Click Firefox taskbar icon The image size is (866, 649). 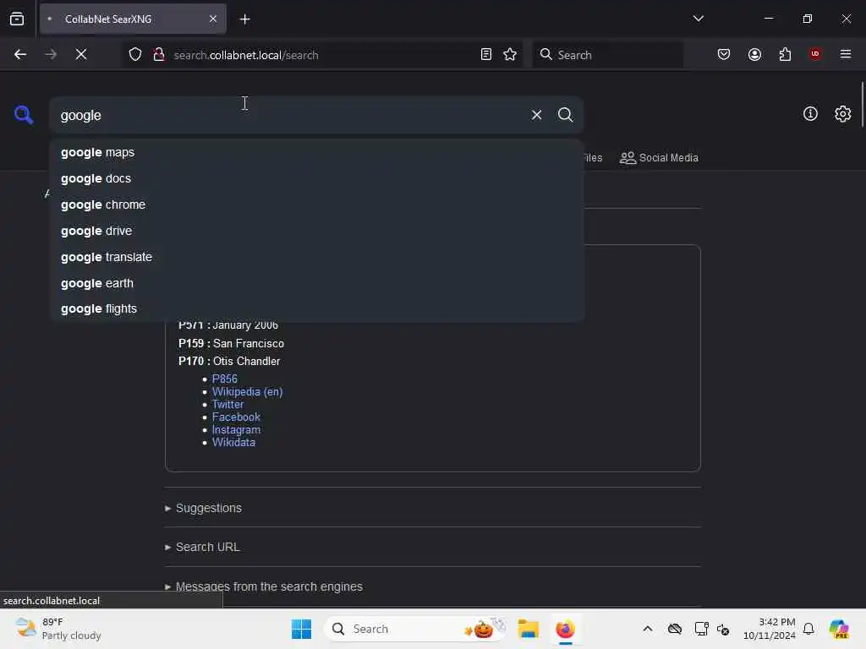tap(565, 629)
